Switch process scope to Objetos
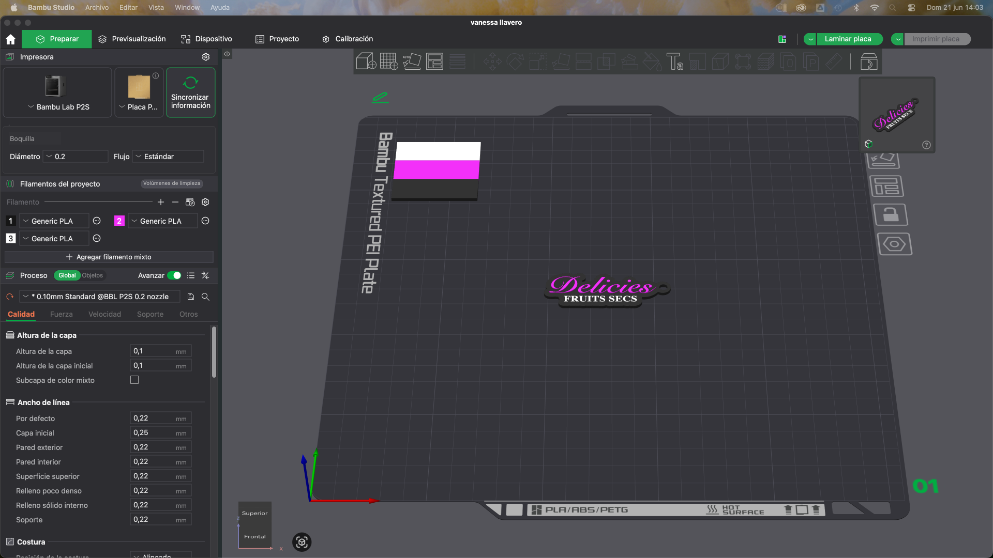 click(93, 275)
